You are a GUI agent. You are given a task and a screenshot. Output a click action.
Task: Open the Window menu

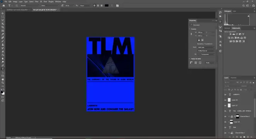[58, 2]
